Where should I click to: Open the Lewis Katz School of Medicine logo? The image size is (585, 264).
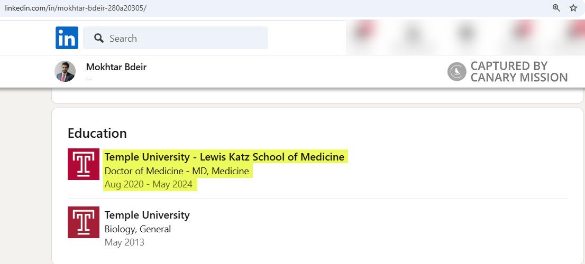tap(84, 164)
